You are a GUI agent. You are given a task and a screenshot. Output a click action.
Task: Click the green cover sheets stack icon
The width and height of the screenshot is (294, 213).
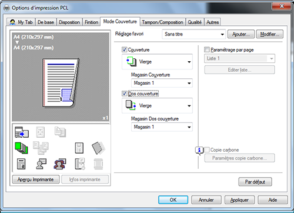tap(21, 148)
